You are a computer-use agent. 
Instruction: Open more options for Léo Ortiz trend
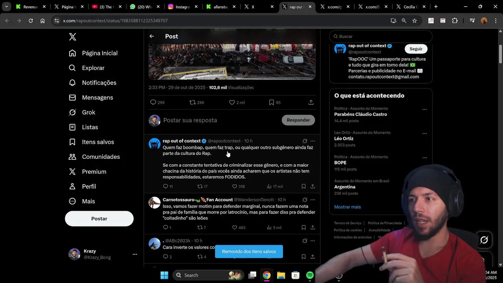[424, 134]
